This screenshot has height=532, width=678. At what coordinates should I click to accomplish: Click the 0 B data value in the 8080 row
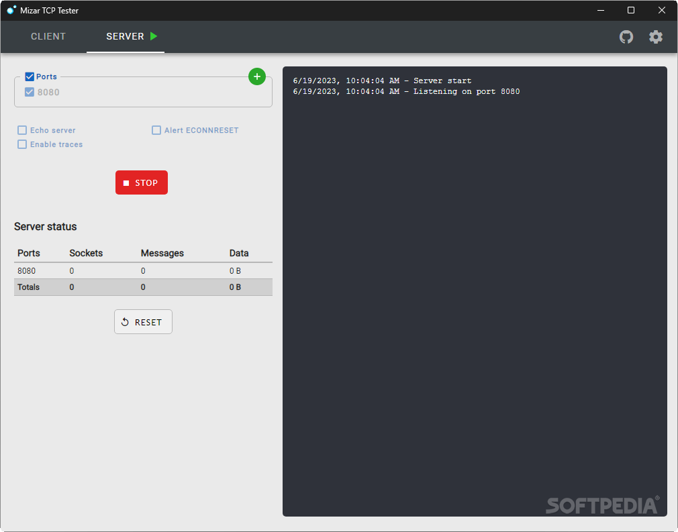235,270
